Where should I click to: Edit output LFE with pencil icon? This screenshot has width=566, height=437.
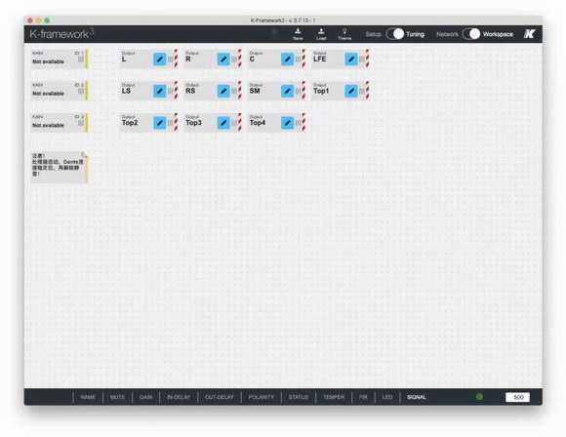tap(351, 60)
